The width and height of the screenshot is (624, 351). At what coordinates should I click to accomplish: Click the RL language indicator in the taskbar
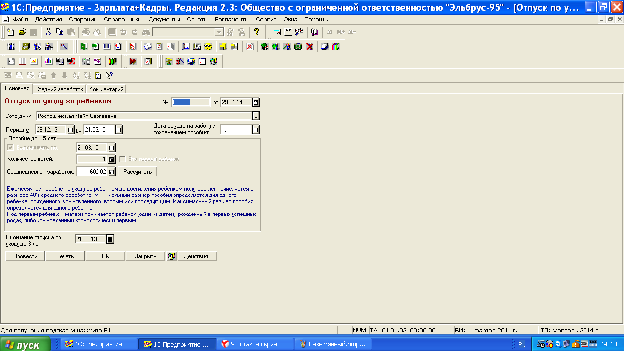[522, 344]
